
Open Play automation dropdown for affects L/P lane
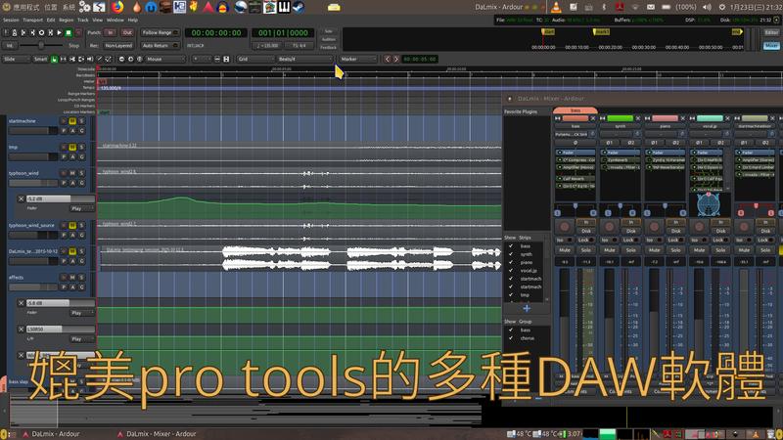[x=82, y=338]
